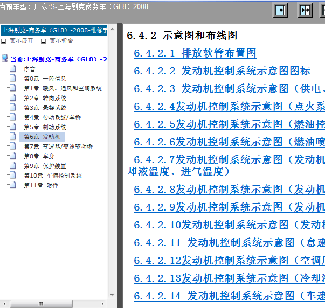The image size is (325, 308).
Task: Click the split-arrows collapse panel icon
Action: [x=305, y=10]
